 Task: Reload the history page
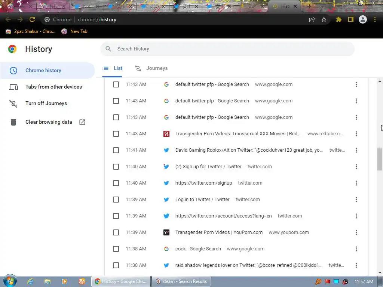(x=32, y=19)
